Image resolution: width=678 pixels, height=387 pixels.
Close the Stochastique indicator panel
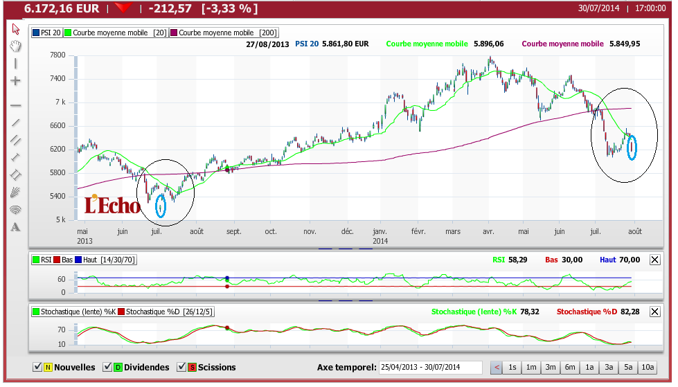(x=655, y=312)
